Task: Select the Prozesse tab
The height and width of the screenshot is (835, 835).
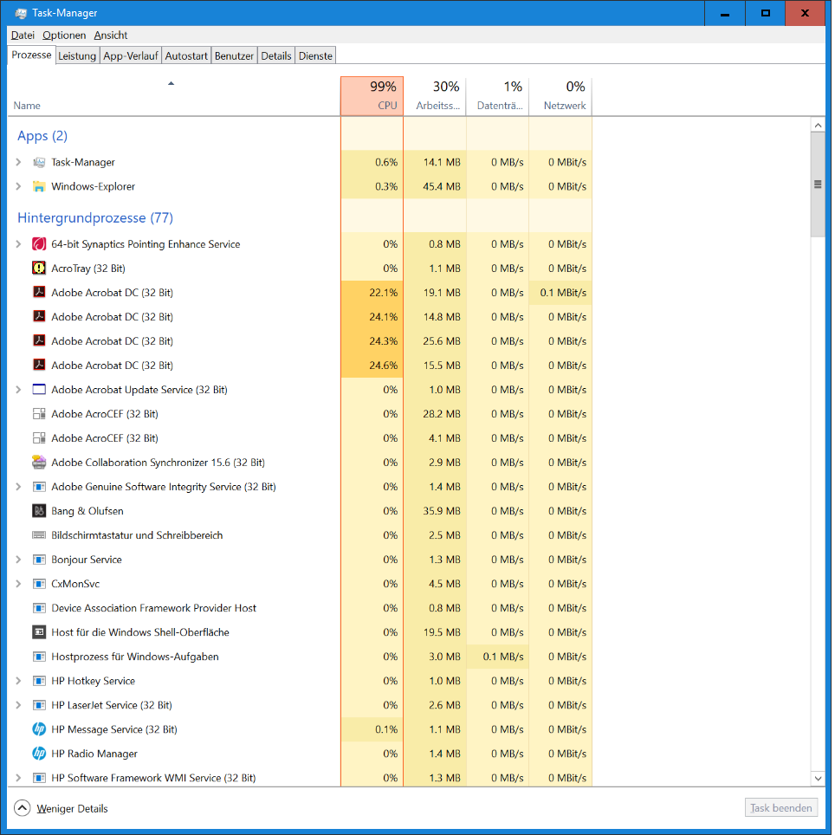Action: click(31, 55)
